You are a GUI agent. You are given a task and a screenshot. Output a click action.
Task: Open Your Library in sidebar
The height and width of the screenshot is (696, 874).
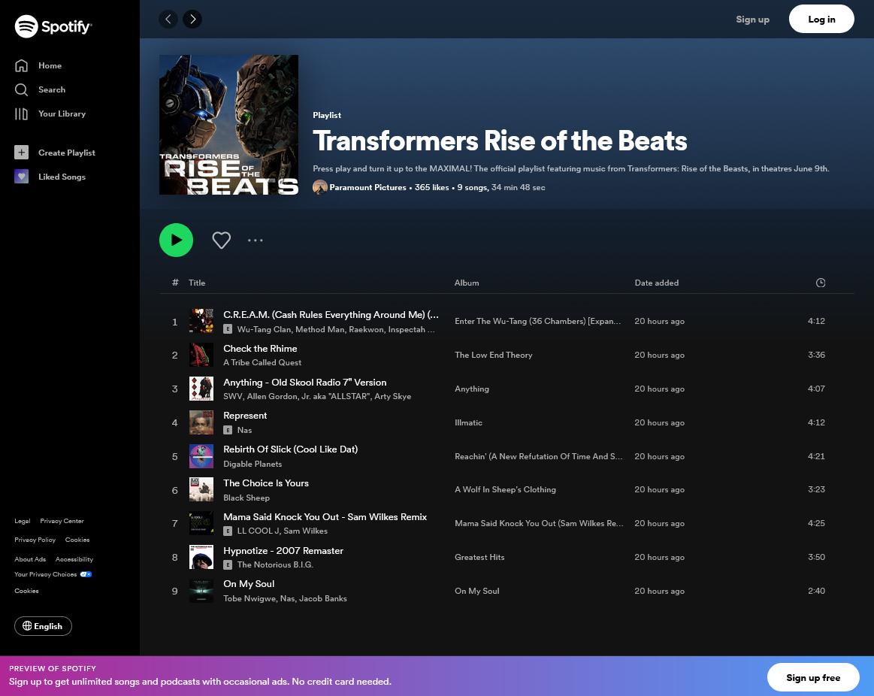50,113
